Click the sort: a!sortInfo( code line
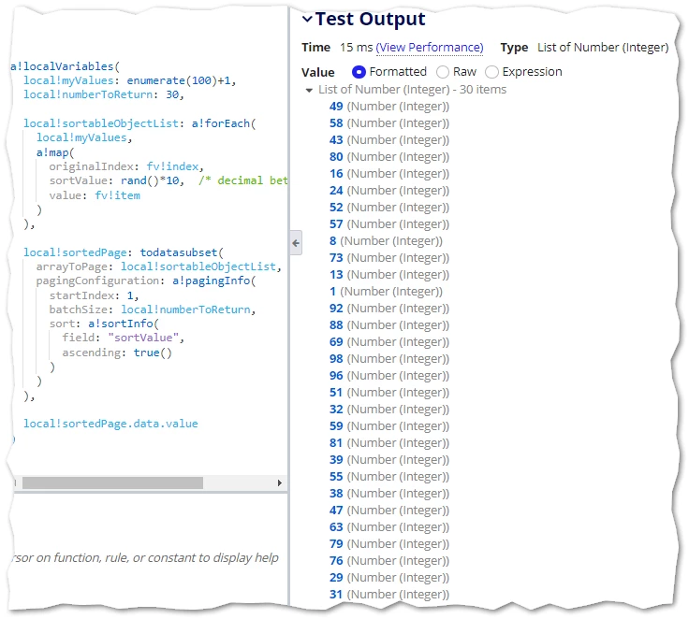The width and height of the screenshot is (689, 619). pyautogui.click(x=104, y=324)
